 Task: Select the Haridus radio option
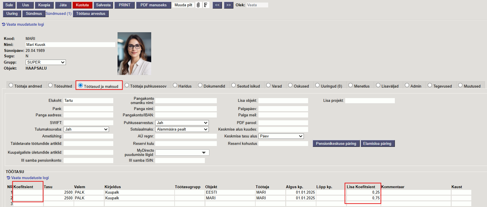pos(175,85)
